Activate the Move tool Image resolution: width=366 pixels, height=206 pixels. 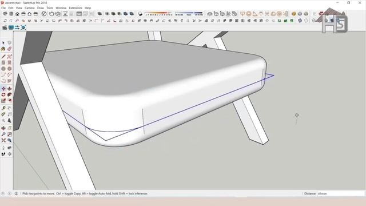click(x=3, y=89)
